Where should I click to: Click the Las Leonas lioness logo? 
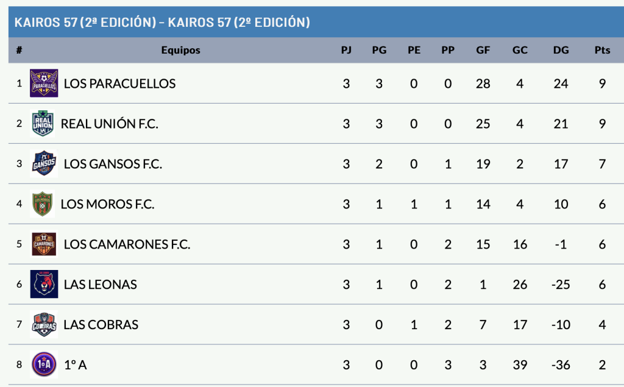point(44,285)
